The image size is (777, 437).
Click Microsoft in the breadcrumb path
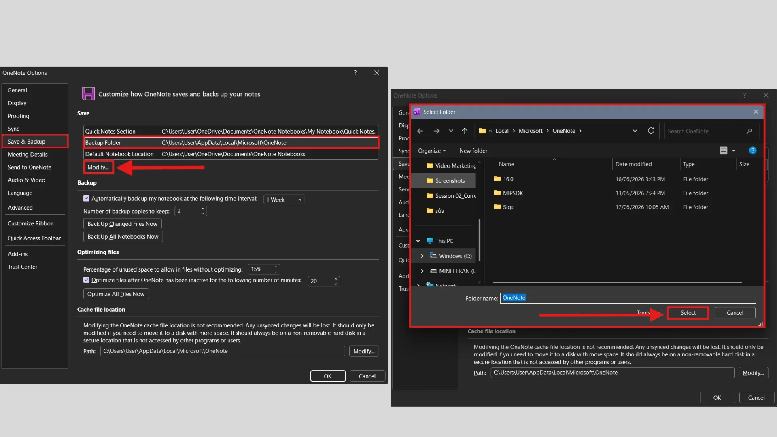click(531, 131)
